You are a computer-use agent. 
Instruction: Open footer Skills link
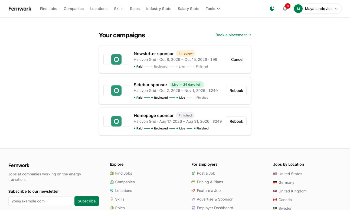coord(120,199)
